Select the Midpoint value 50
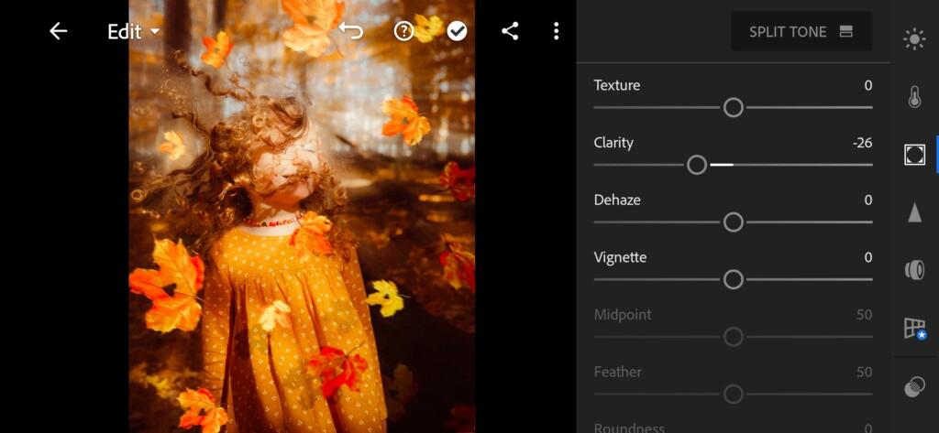Viewport: 939px width, 433px height. 864,315
